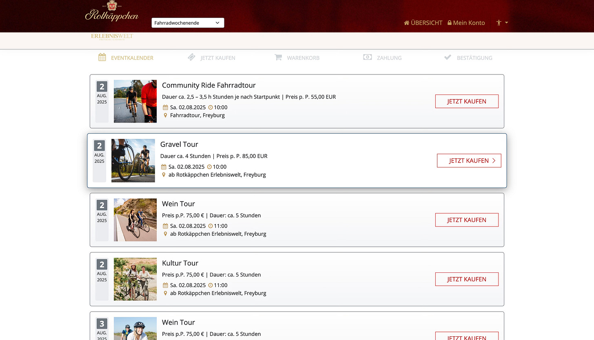Open the 3 Aug Wein Tour thumbnail
Image resolution: width=594 pixels, height=340 pixels.
tap(135, 329)
